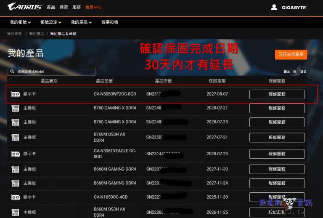
Task: Click the 報修服務 column header
Action: [x=277, y=81]
